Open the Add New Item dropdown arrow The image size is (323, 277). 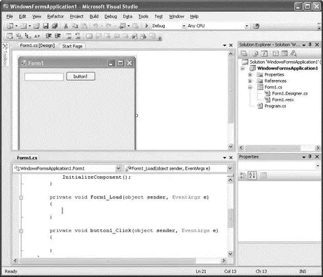(x=30, y=26)
